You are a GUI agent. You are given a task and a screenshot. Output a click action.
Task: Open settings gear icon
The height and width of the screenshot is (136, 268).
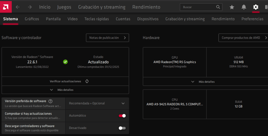[256, 7]
